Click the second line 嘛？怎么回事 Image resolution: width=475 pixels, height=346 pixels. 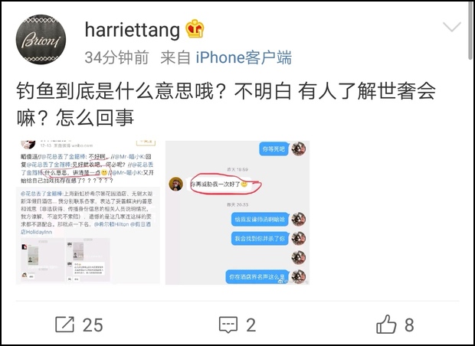click(x=75, y=118)
